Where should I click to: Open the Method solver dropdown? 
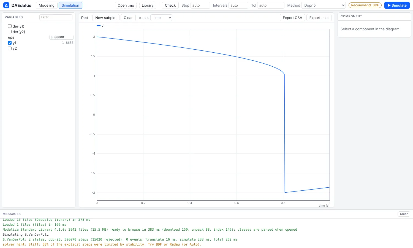pos(324,5)
